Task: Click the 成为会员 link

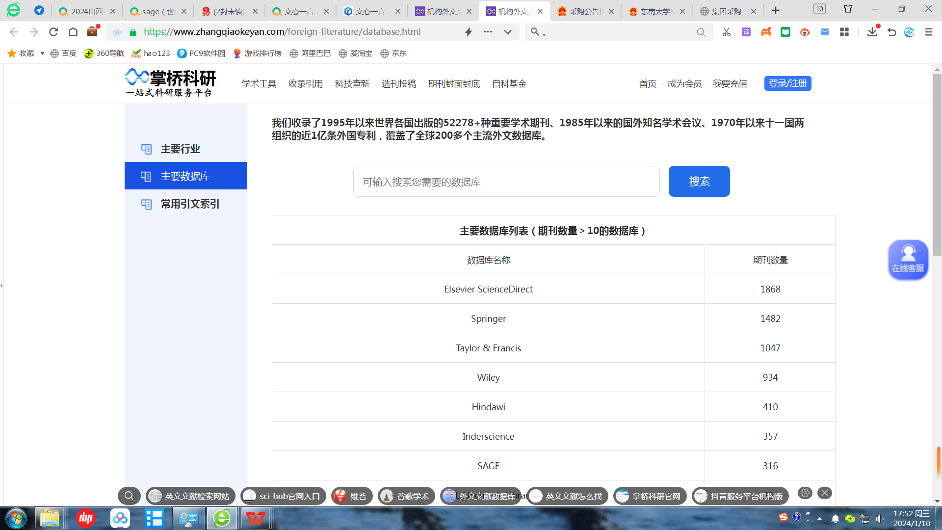Action: (x=684, y=84)
